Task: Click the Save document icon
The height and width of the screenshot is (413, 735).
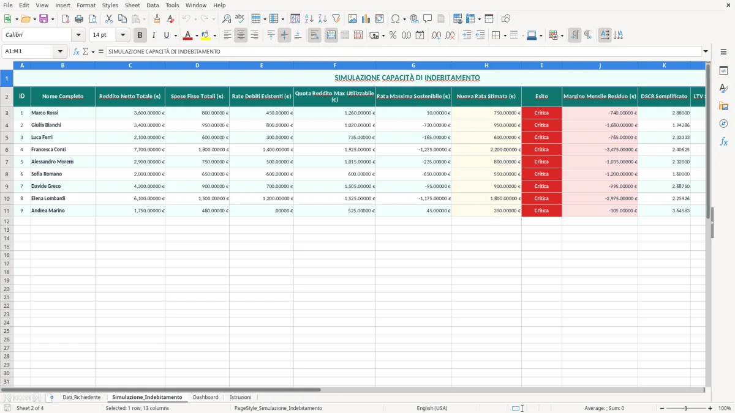Action: coord(43,19)
